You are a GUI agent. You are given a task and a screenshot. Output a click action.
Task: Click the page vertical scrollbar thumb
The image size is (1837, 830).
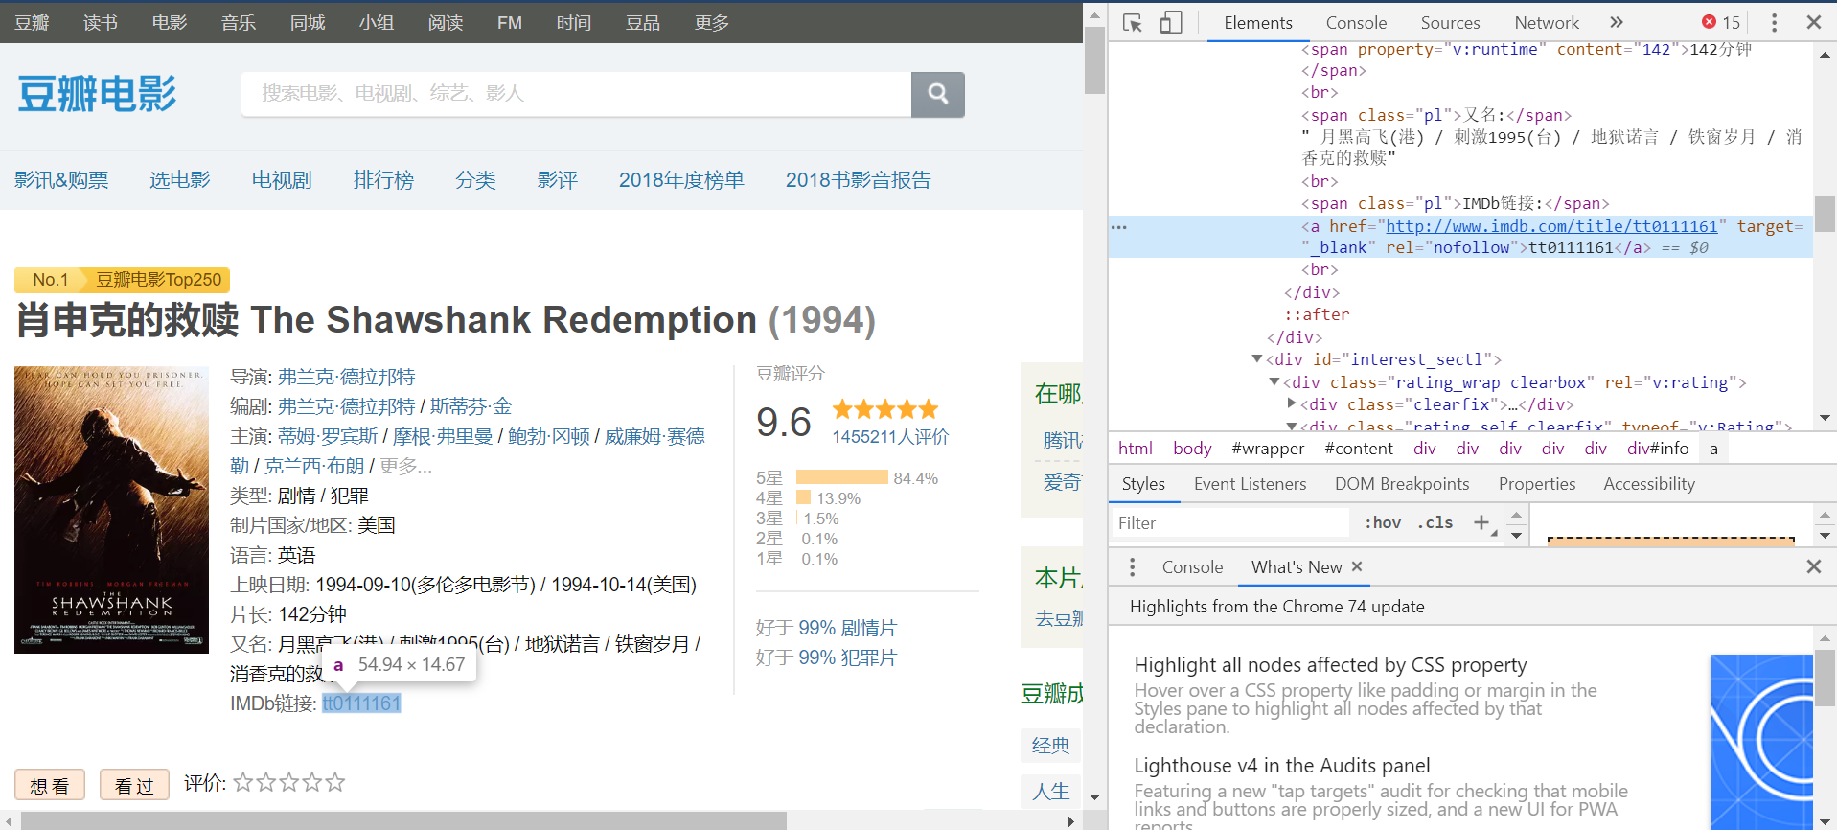point(1094,59)
